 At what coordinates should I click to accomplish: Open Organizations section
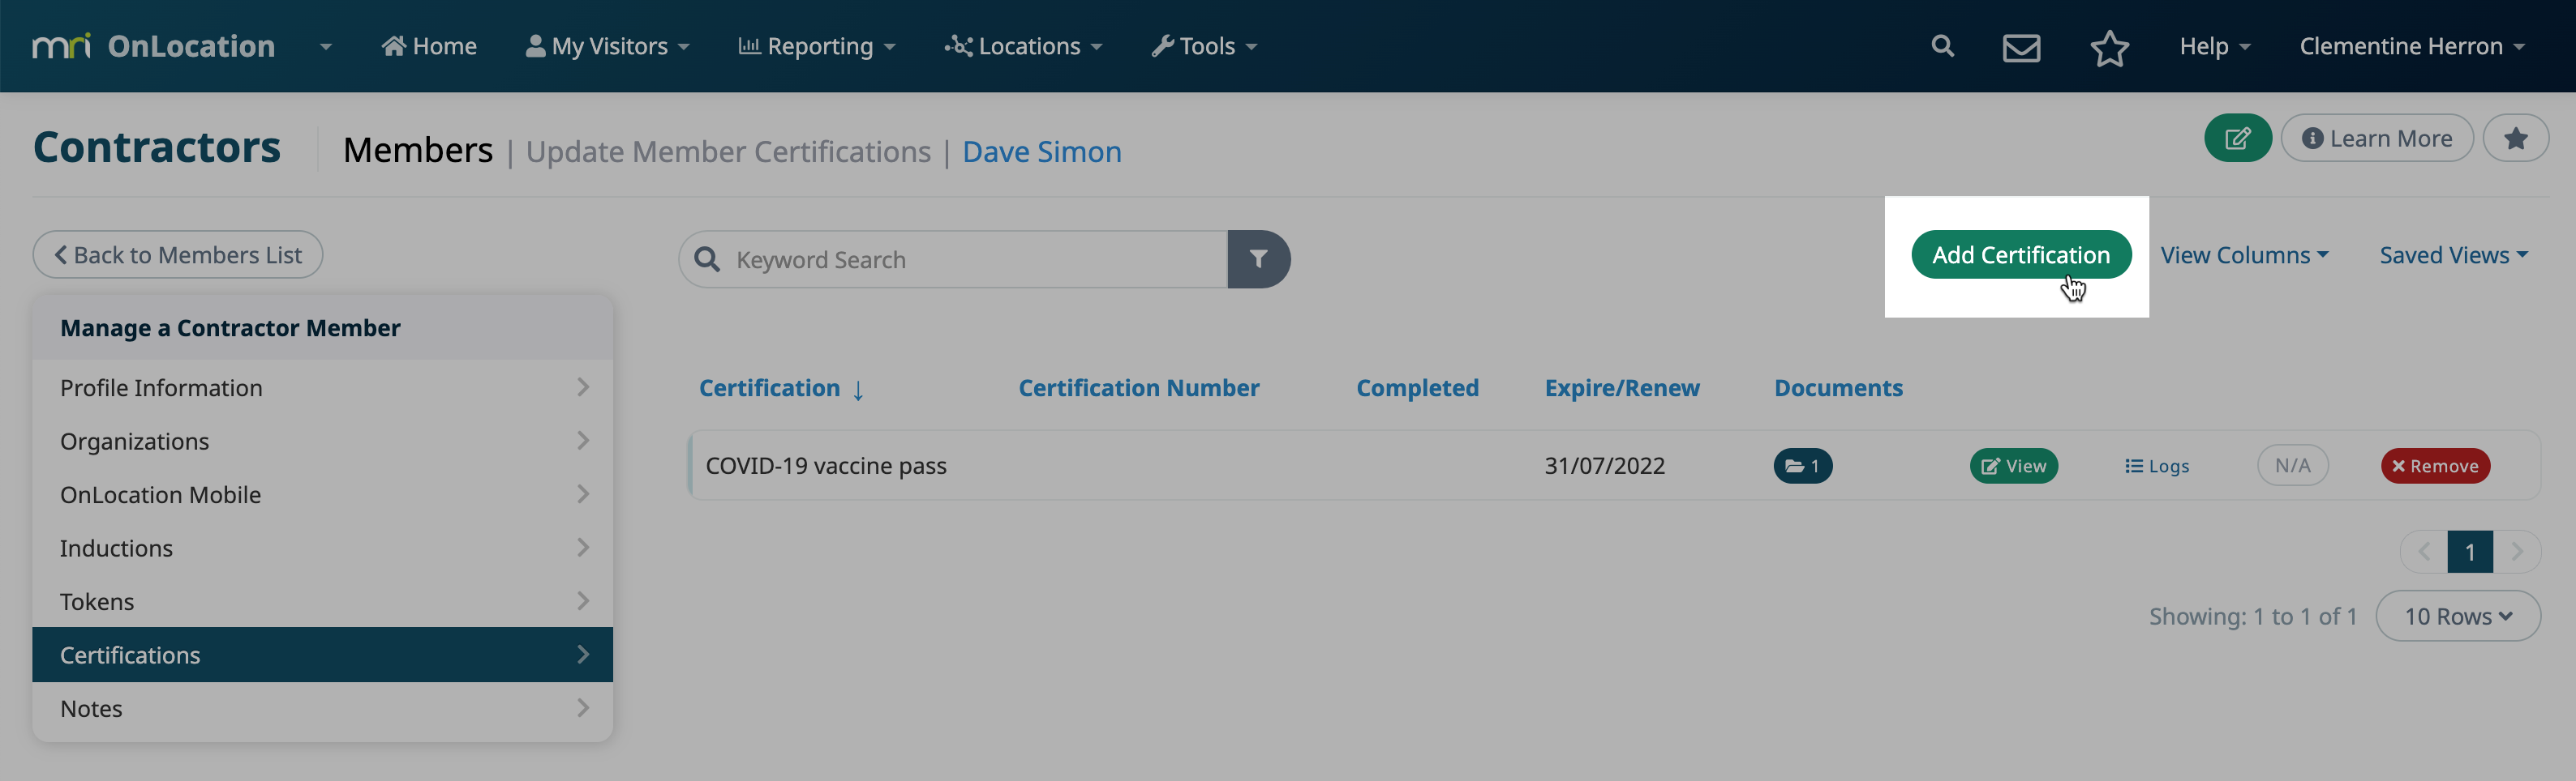322,441
